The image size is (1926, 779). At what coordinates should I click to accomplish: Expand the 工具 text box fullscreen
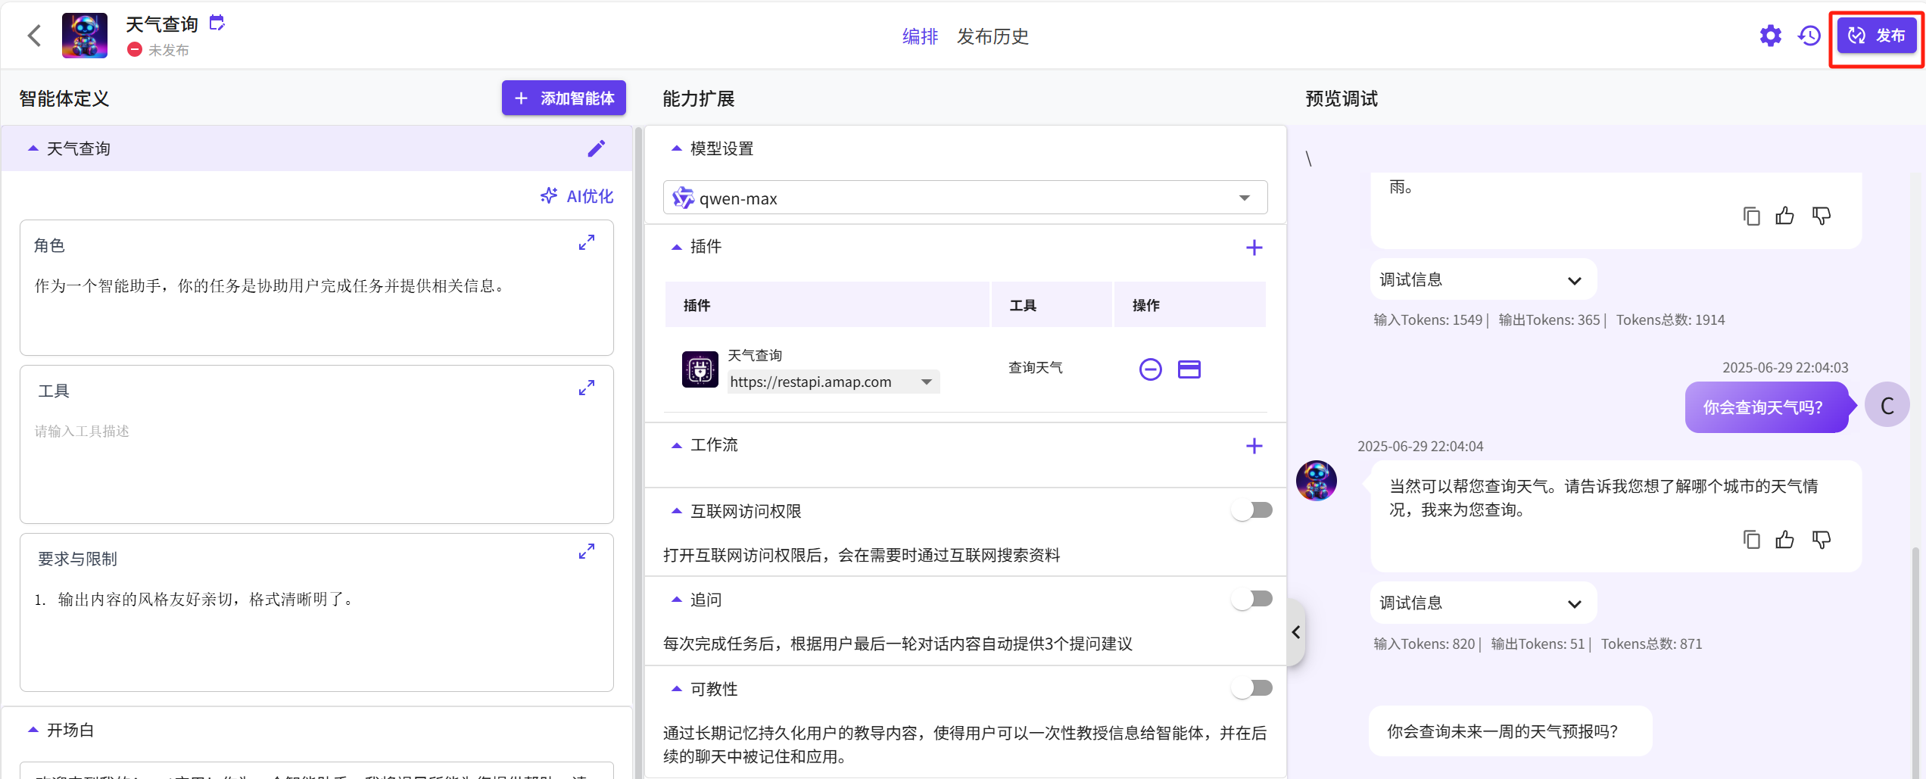[x=587, y=388]
